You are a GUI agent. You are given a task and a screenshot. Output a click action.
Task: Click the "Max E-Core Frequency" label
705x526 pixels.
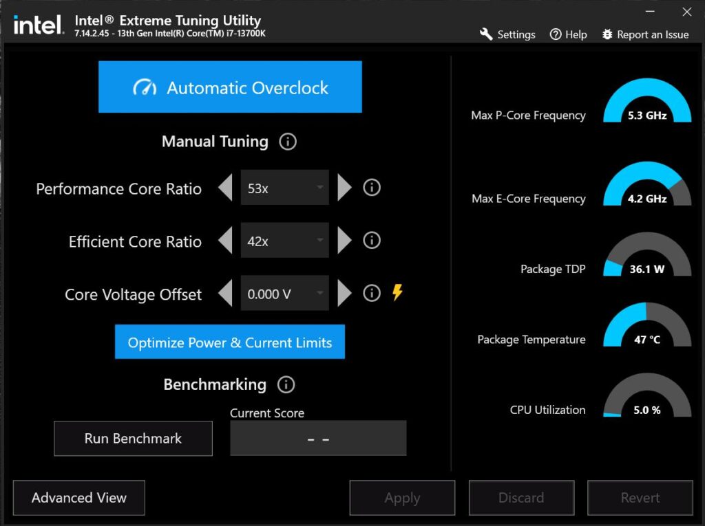(529, 199)
